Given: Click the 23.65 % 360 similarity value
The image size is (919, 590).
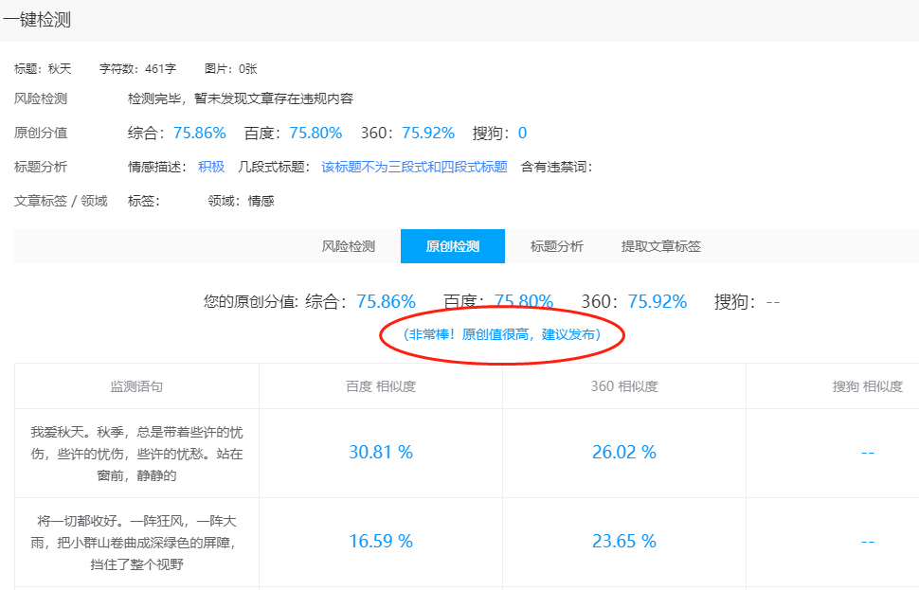Looking at the screenshot, I should (624, 542).
